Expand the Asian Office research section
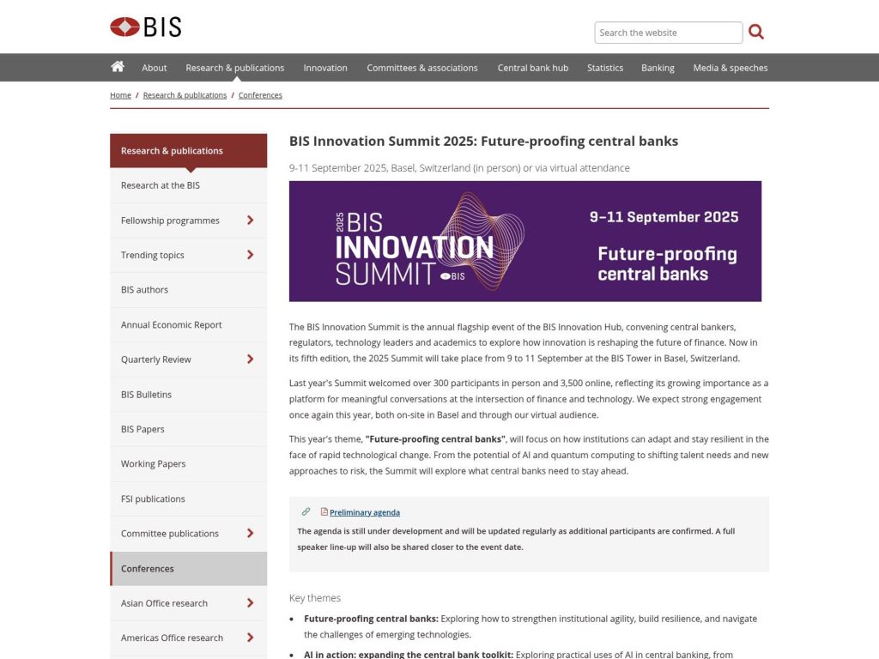Image resolution: width=879 pixels, height=659 pixels. (x=250, y=602)
